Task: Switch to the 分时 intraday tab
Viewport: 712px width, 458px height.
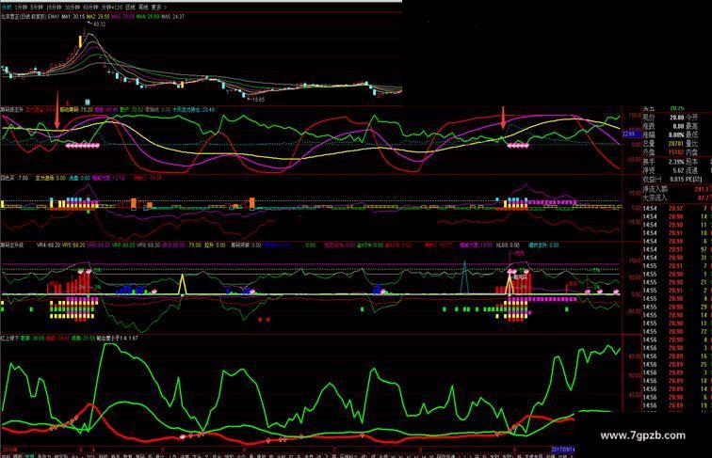Action: coord(6,8)
